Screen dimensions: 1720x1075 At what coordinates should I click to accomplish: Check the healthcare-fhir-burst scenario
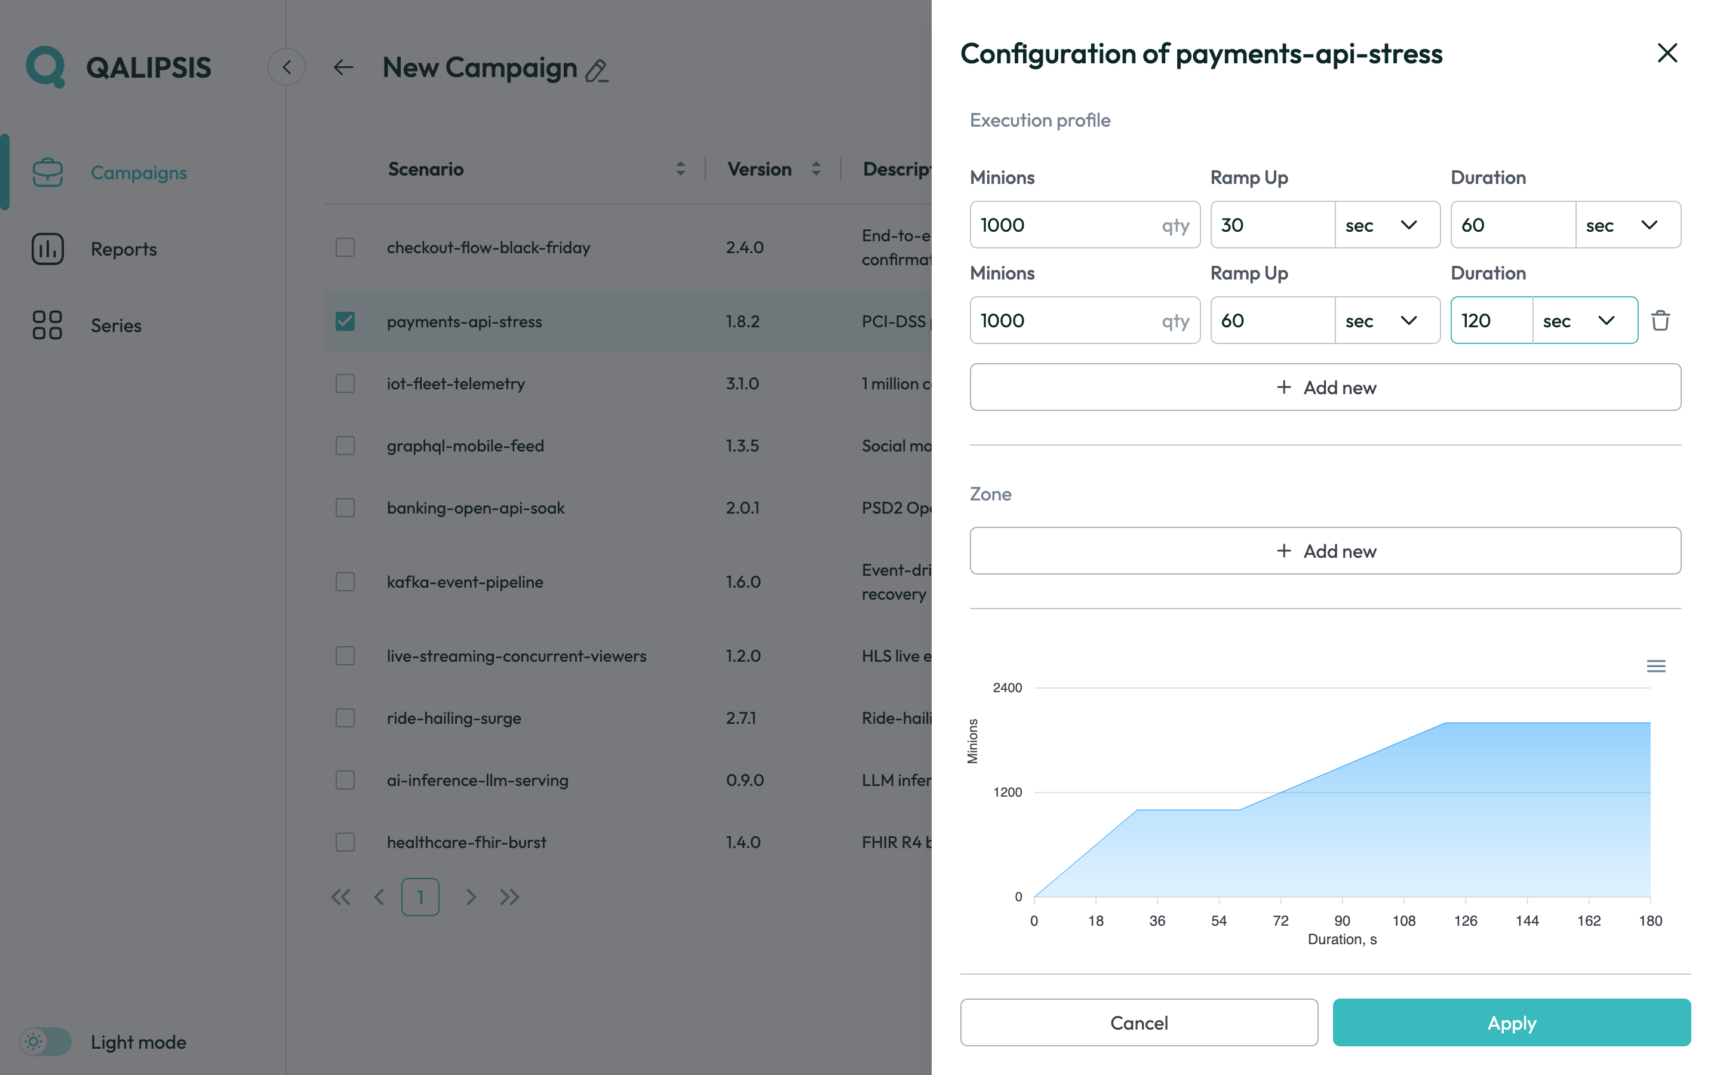point(345,842)
